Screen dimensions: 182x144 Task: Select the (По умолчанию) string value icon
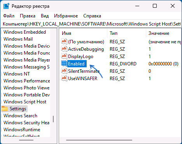pyautogui.click(x=64, y=41)
